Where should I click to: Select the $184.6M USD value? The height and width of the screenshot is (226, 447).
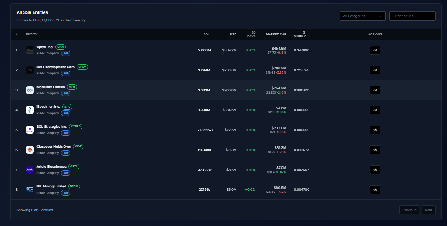pyautogui.click(x=230, y=110)
